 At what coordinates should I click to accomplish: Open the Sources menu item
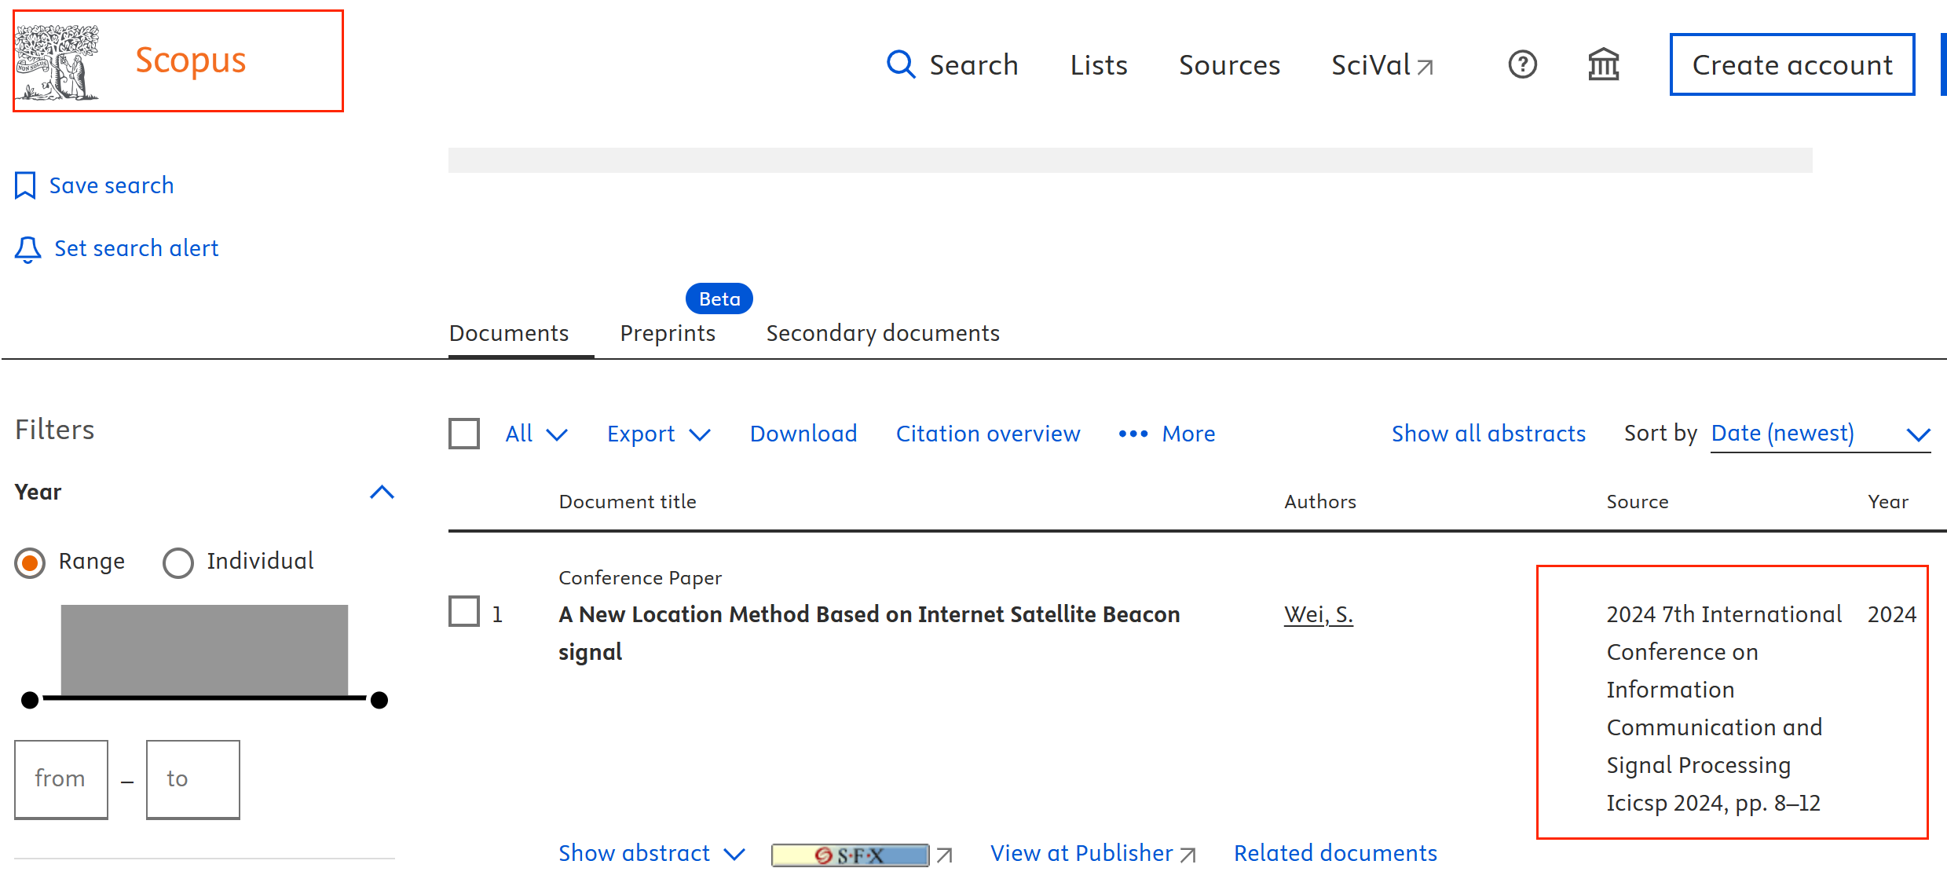[x=1229, y=64]
